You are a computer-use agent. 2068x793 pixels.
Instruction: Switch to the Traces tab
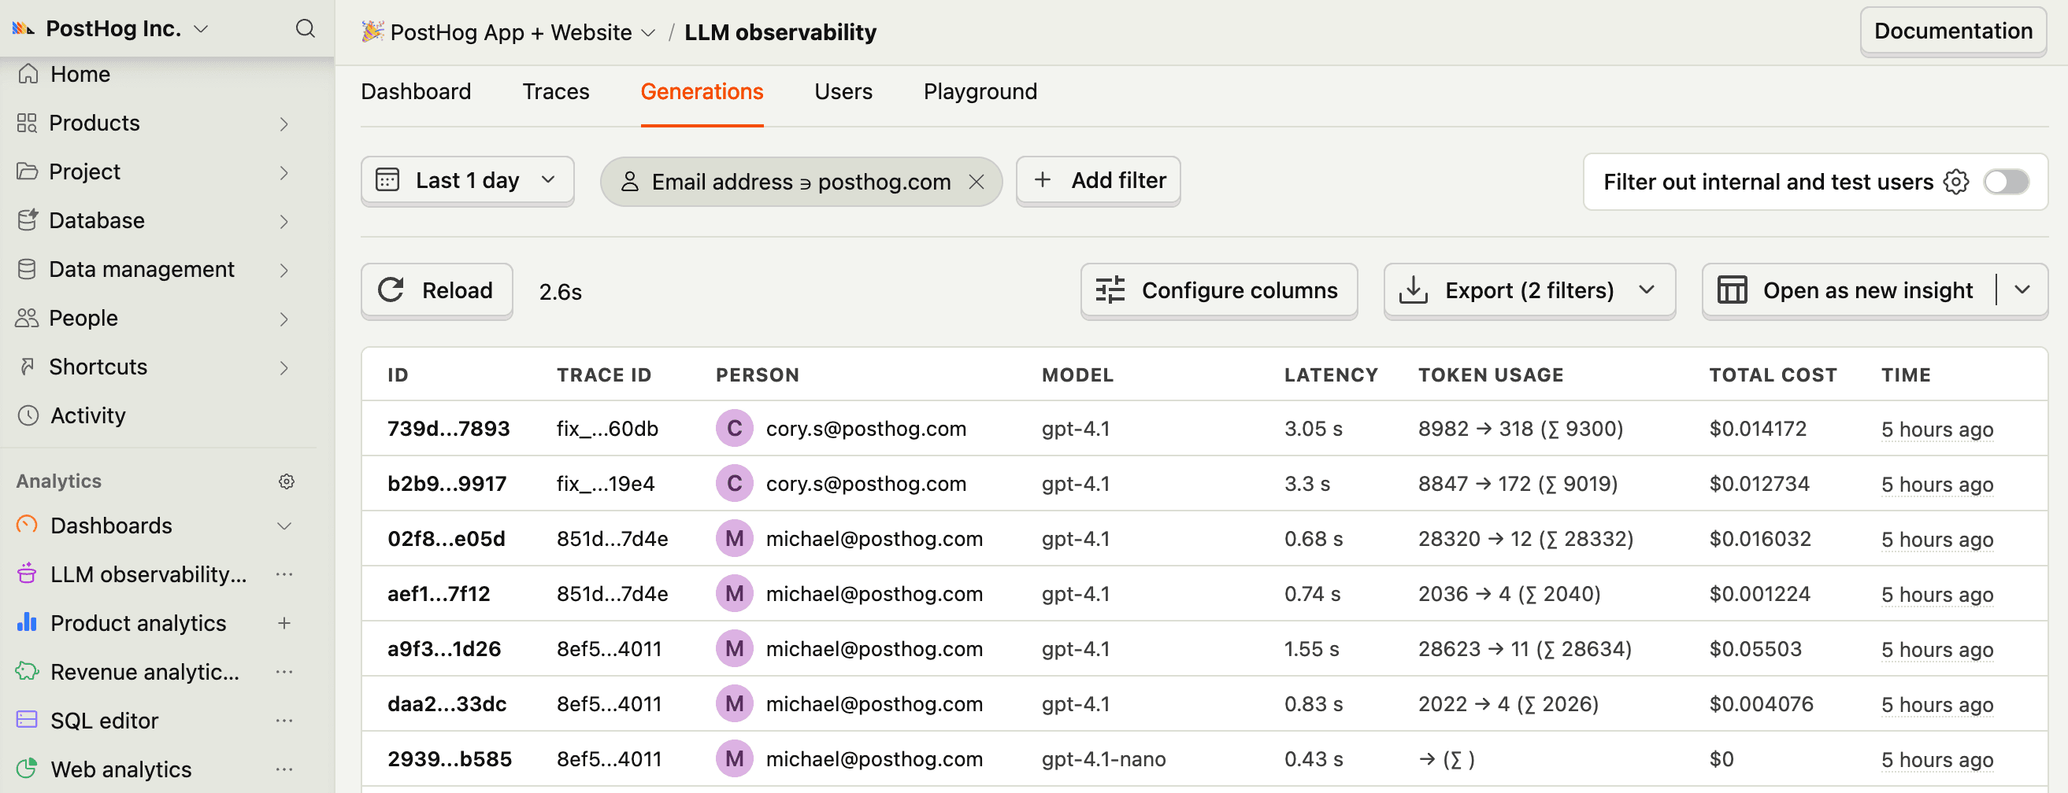(x=555, y=91)
